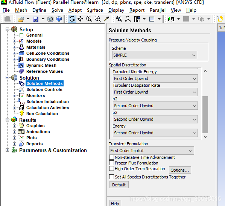Open the Display menu
The image size is (225, 206).
click(x=116, y=10)
